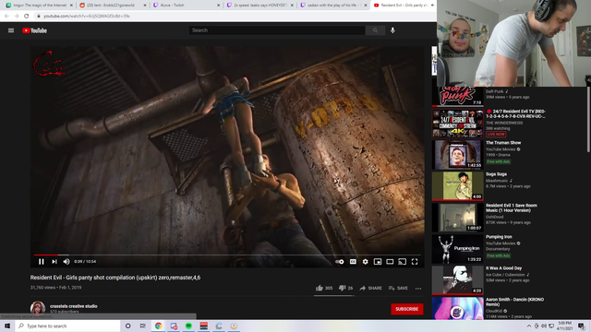Click the red SUBSCRIBE button
591x332 pixels.
click(x=406, y=309)
